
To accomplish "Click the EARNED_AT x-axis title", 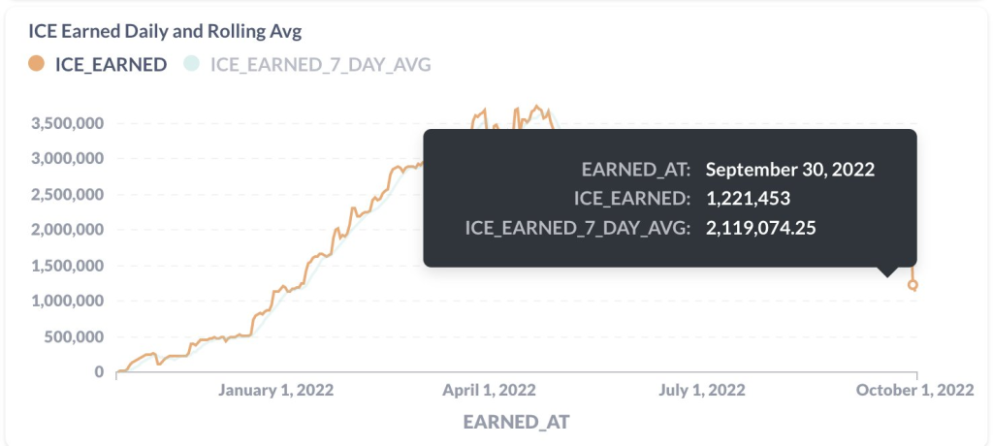I will click(x=517, y=422).
